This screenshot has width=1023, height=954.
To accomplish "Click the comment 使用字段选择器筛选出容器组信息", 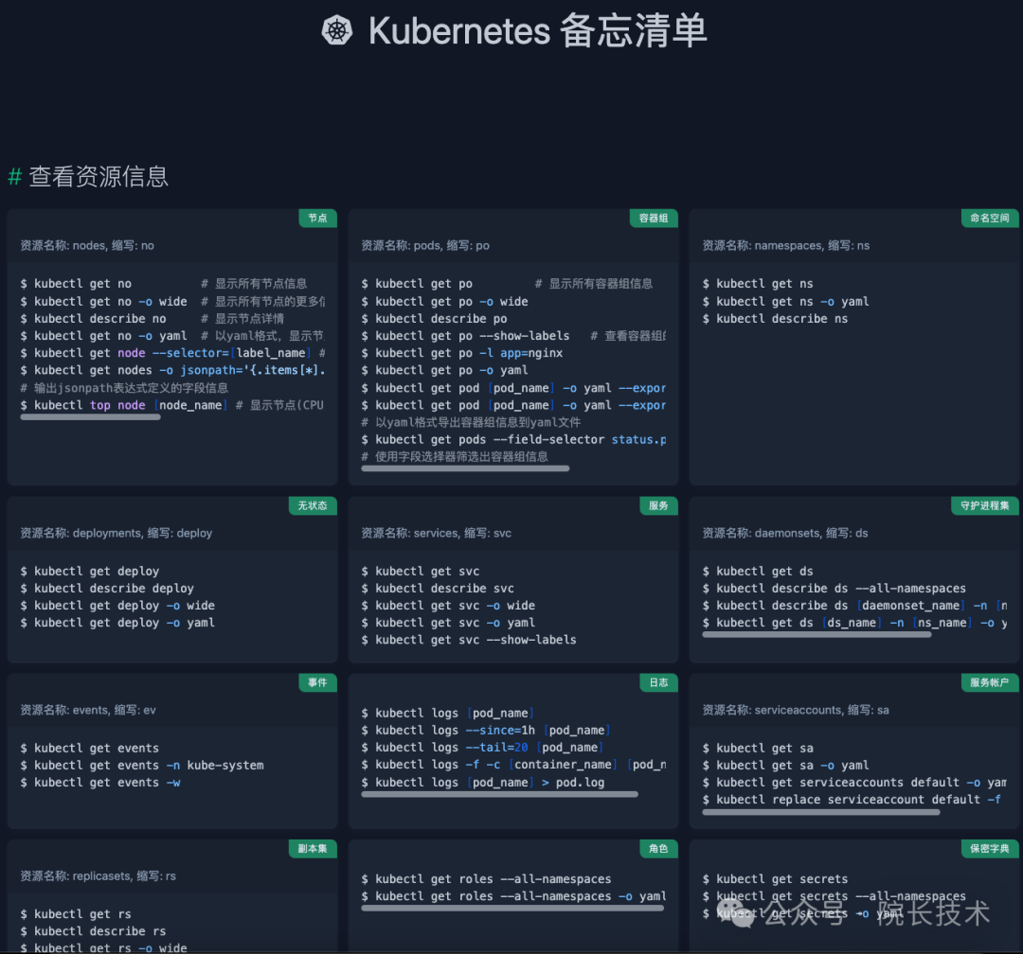I will pos(455,457).
